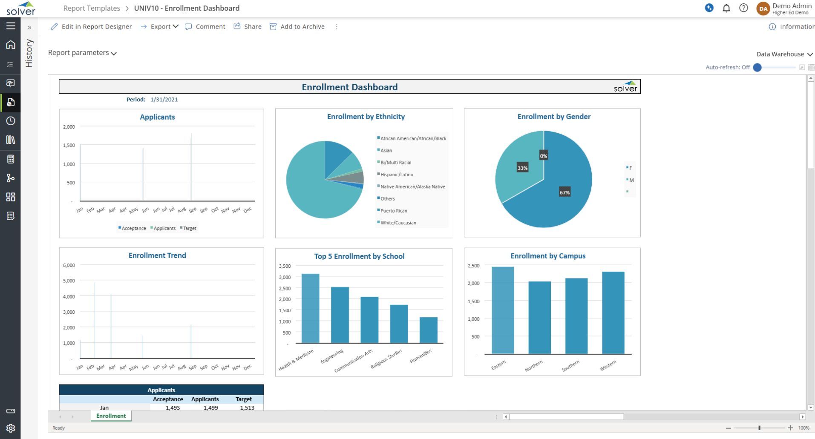Open the dashboard grid icon in sidebar
Viewport: 815px width, 439px height.
pos(11,197)
